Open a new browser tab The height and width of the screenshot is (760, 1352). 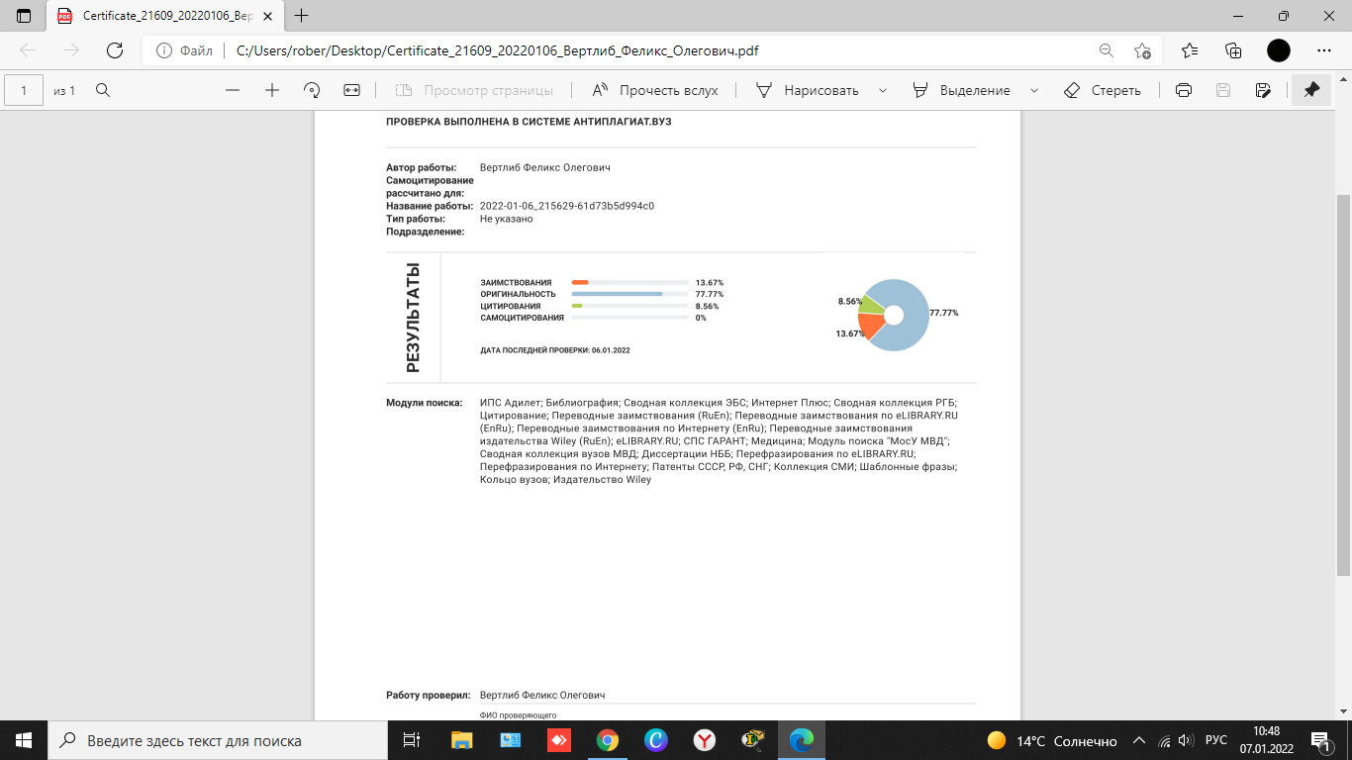302,16
